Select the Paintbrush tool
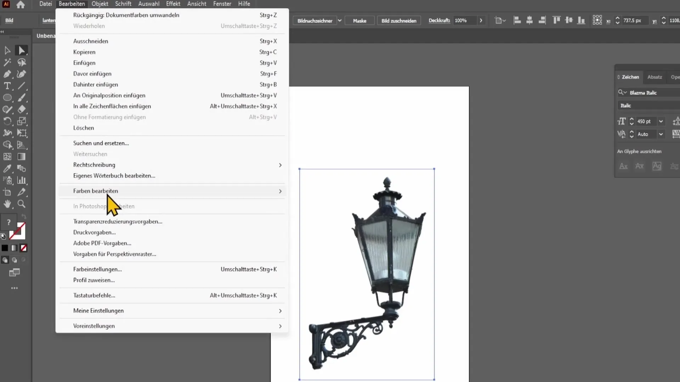The width and height of the screenshot is (680, 382). tap(22, 98)
